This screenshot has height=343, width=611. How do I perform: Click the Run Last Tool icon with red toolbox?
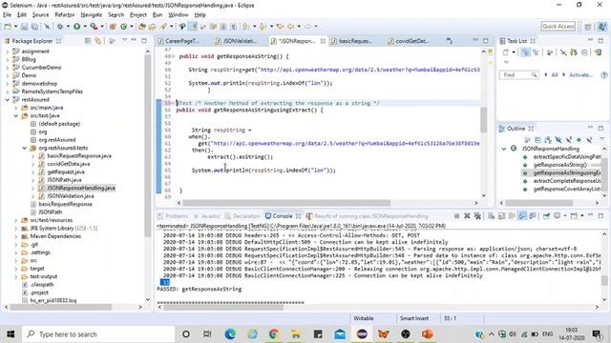pos(94,27)
